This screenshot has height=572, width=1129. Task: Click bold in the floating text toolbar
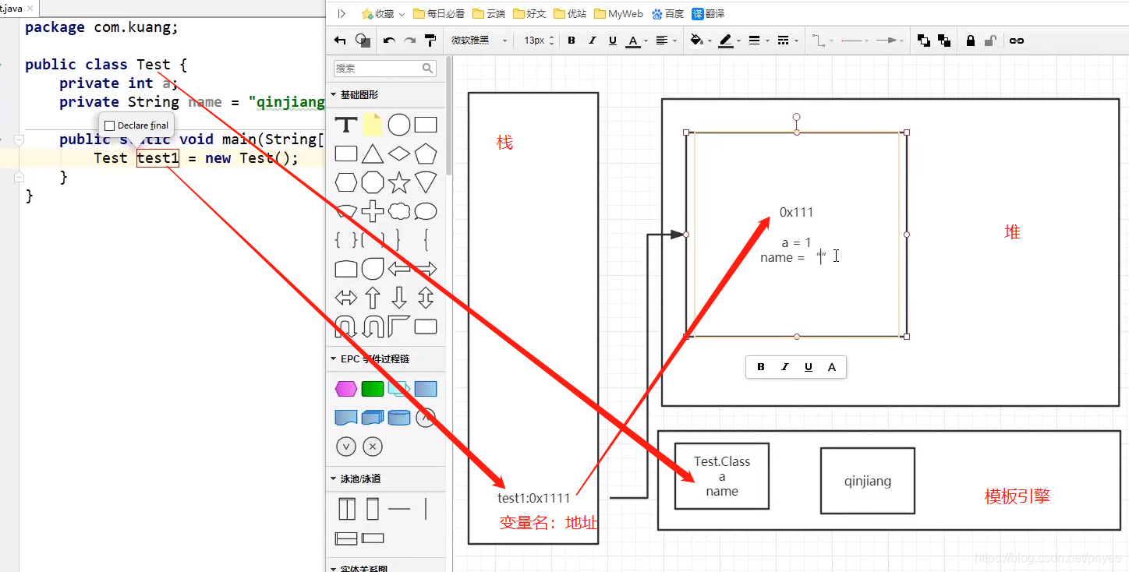pos(761,367)
